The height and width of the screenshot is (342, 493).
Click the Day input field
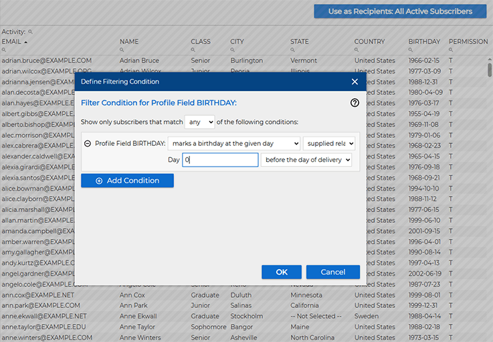click(x=220, y=160)
